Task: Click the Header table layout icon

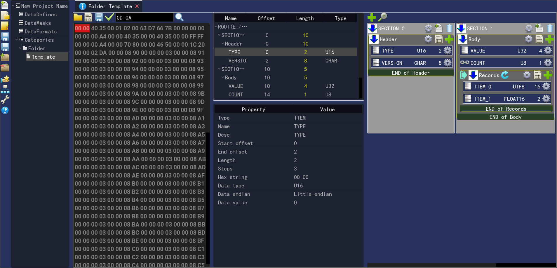Action: click(x=439, y=39)
